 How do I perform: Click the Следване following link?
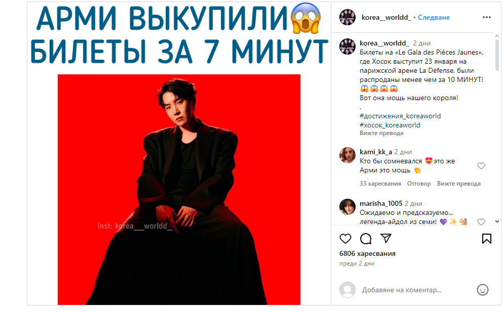pyautogui.click(x=434, y=17)
